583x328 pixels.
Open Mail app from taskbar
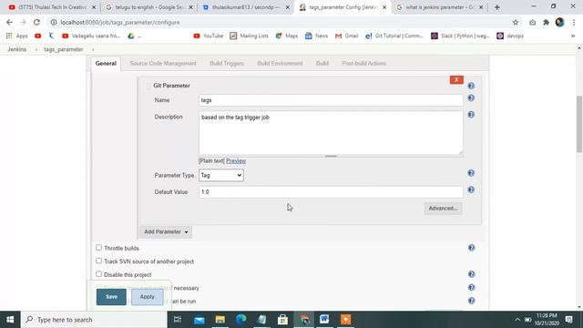[199, 320]
